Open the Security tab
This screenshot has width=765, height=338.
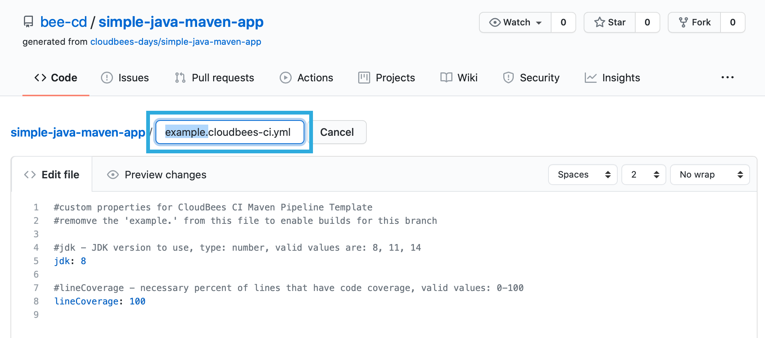click(x=531, y=78)
